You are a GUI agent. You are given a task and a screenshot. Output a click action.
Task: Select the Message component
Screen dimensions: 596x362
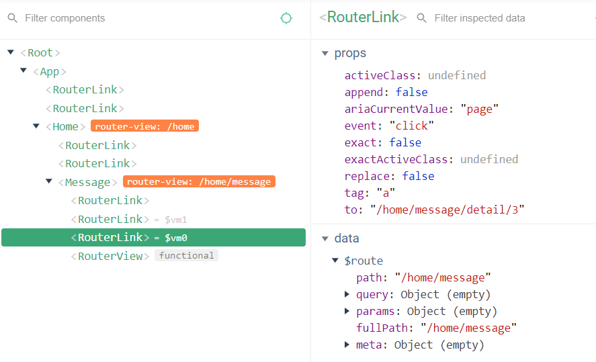pyautogui.click(x=87, y=182)
